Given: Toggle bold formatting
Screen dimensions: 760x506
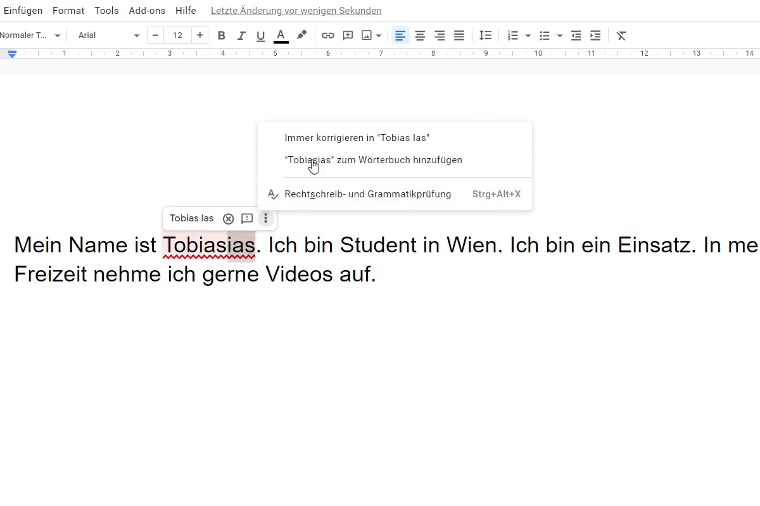Looking at the screenshot, I should click(221, 35).
